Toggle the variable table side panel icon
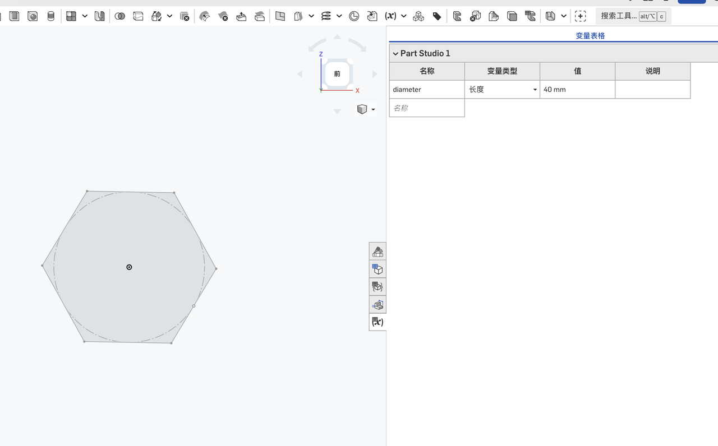Screen dimensions: 718x446 (x=378, y=322)
